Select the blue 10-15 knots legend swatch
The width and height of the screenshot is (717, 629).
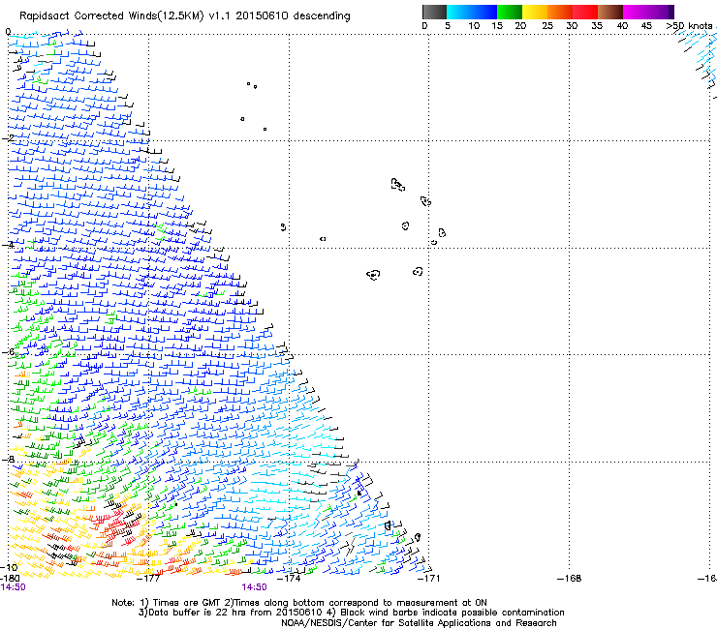(x=483, y=12)
